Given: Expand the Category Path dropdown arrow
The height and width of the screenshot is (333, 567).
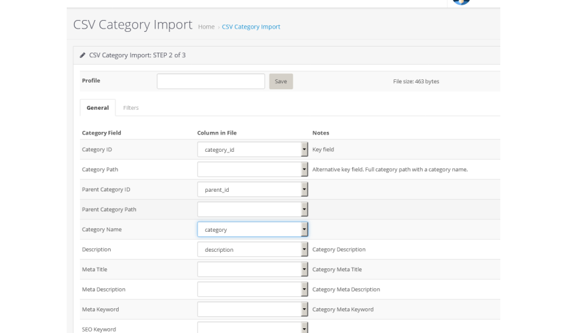Looking at the screenshot, I should coord(304,169).
